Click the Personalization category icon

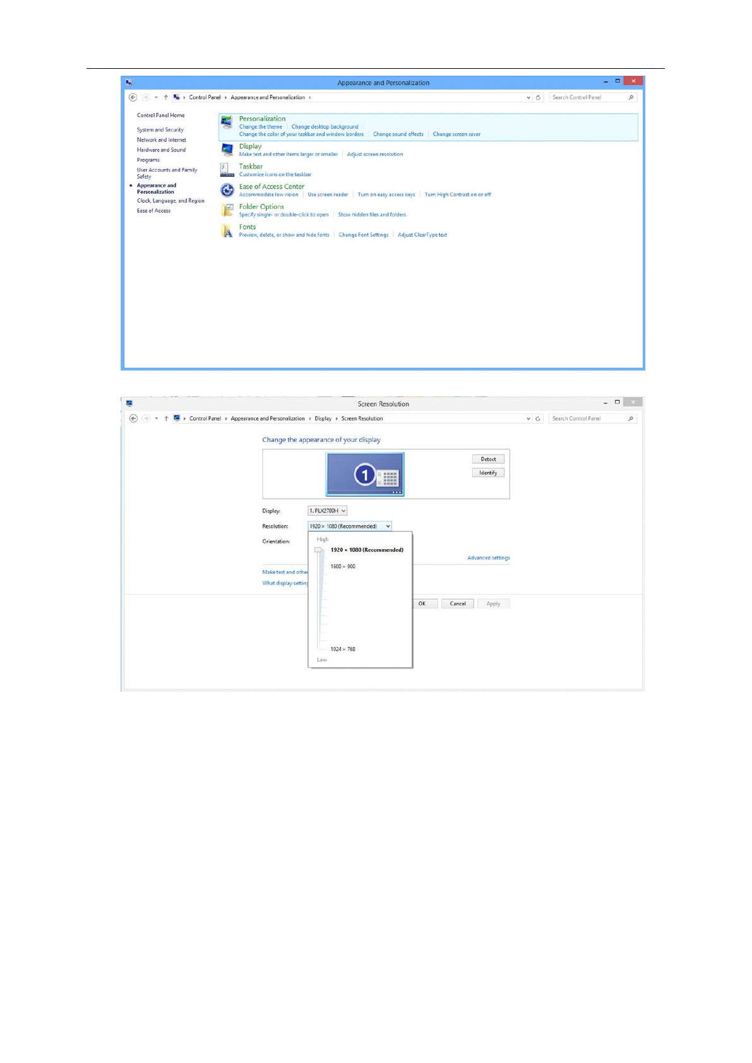tap(227, 123)
